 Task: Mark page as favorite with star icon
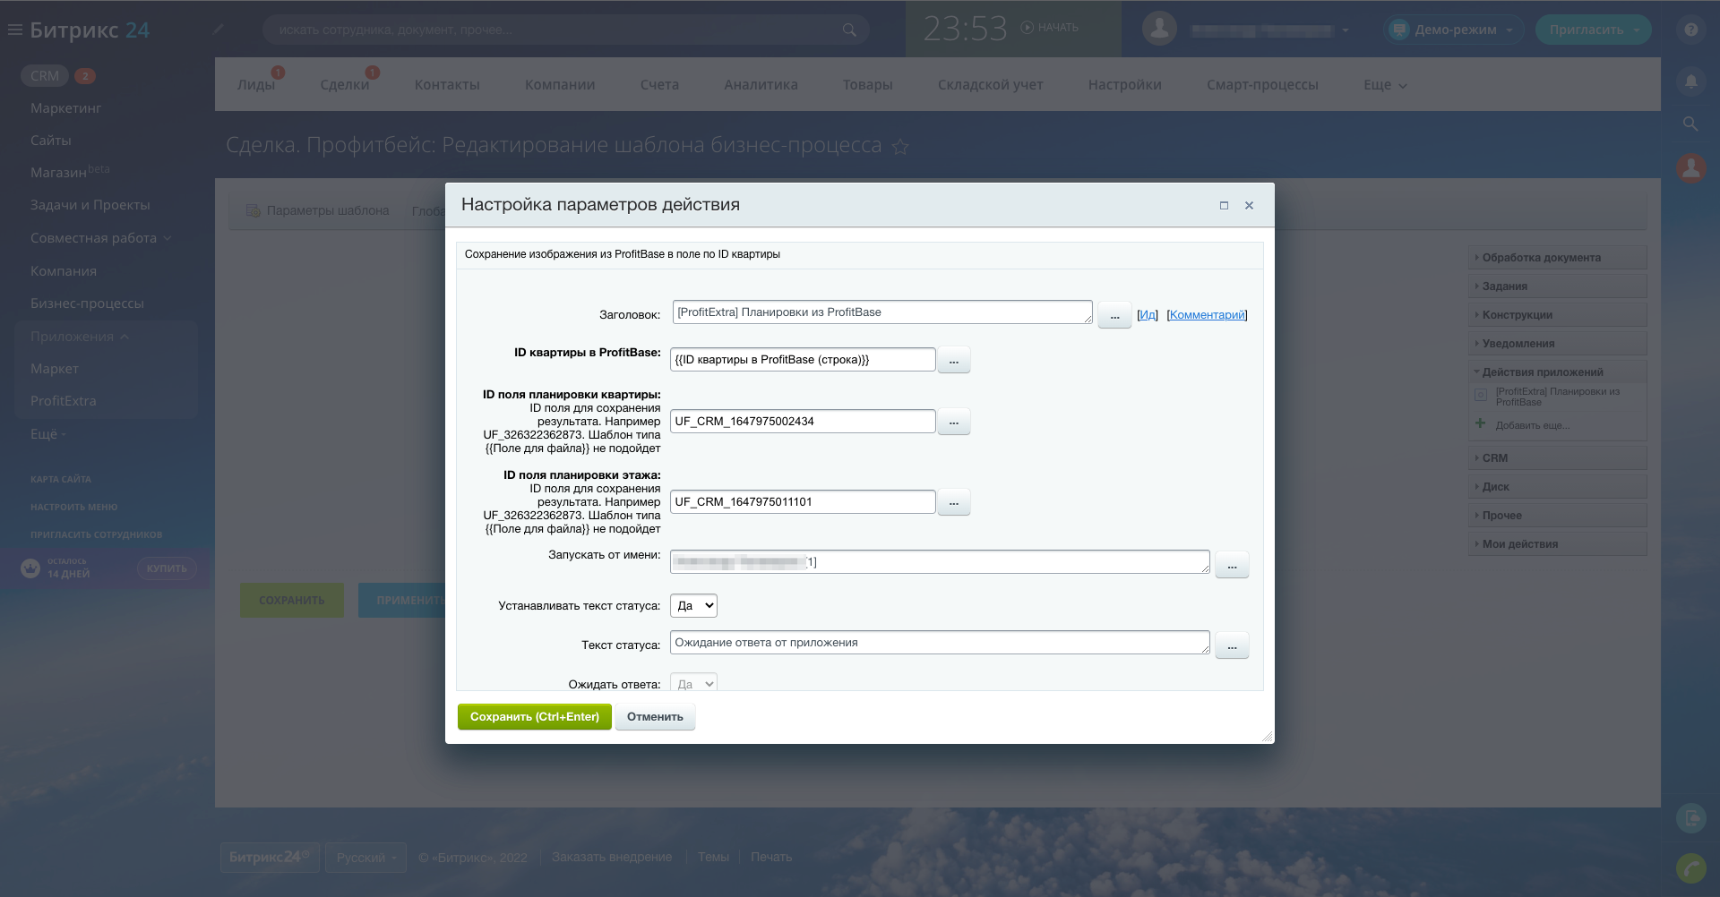click(x=900, y=147)
